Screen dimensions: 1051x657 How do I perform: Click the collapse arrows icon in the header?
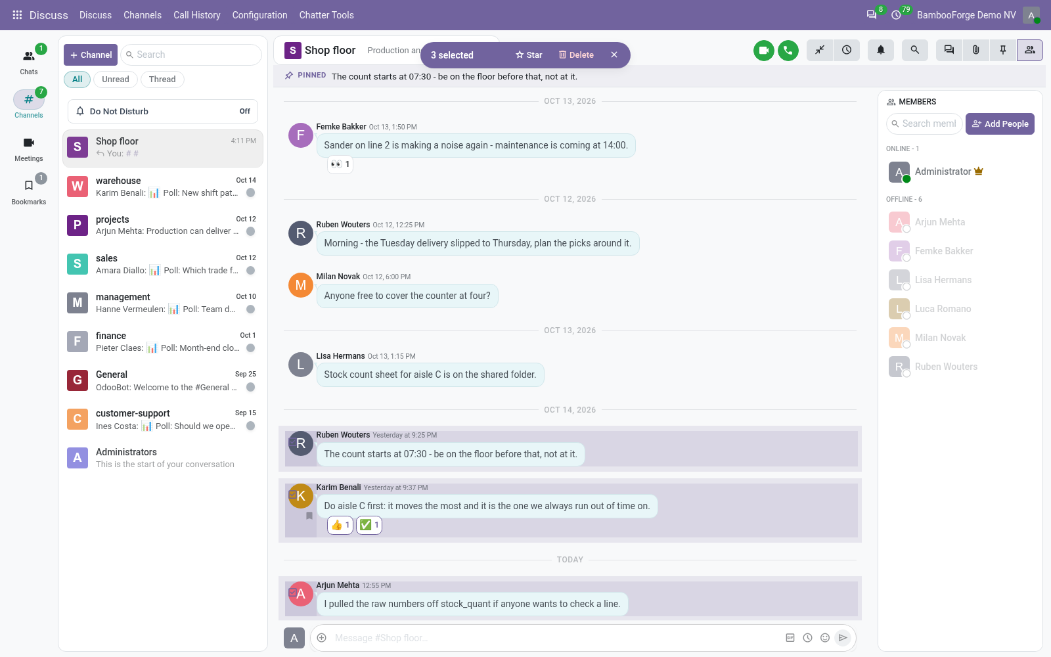click(x=820, y=50)
